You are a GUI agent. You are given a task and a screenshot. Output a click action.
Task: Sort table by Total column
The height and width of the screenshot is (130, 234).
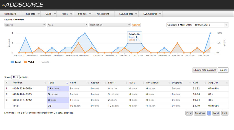point(58,83)
